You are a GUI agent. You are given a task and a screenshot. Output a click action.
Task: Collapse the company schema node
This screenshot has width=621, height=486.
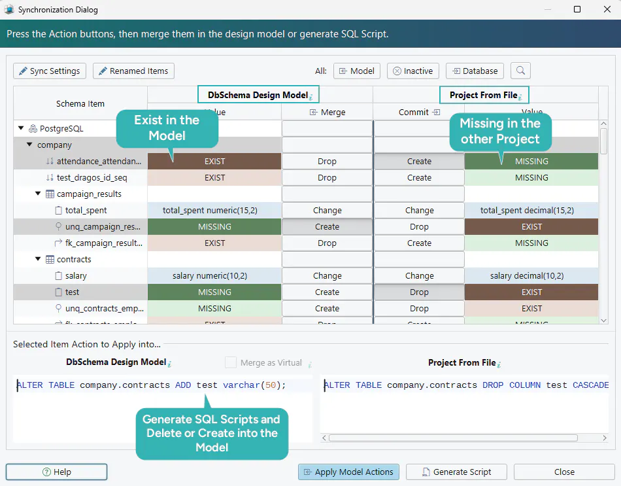pos(29,145)
